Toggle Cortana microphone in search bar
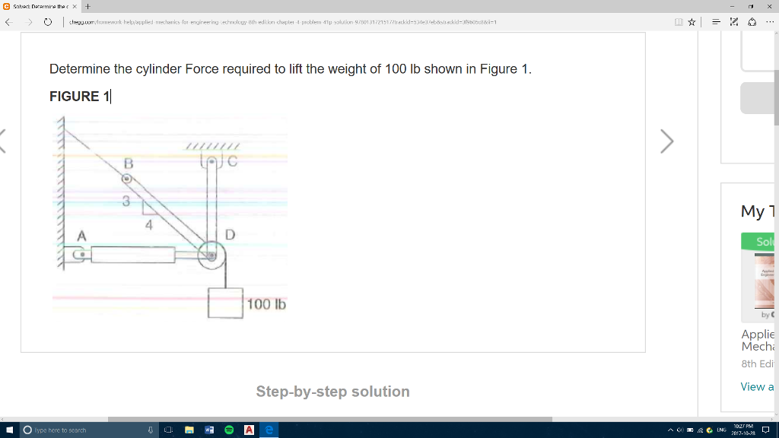Image resolution: width=779 pixels, height=438 pixels. click(151, 430)
